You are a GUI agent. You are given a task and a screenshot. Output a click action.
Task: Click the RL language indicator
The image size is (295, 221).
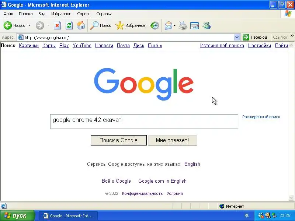pyautogui.click(x=247, y=215)
